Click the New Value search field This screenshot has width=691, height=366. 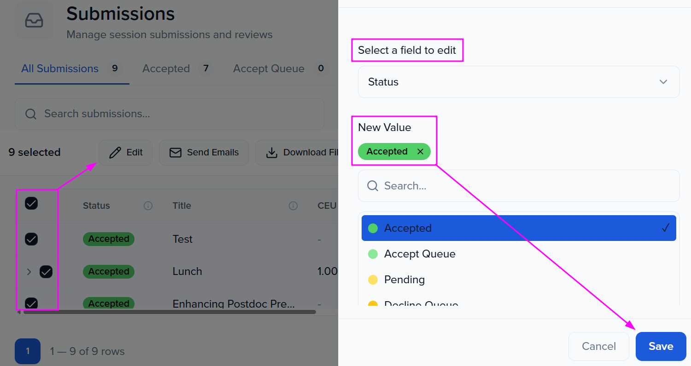tap(518, 186)
